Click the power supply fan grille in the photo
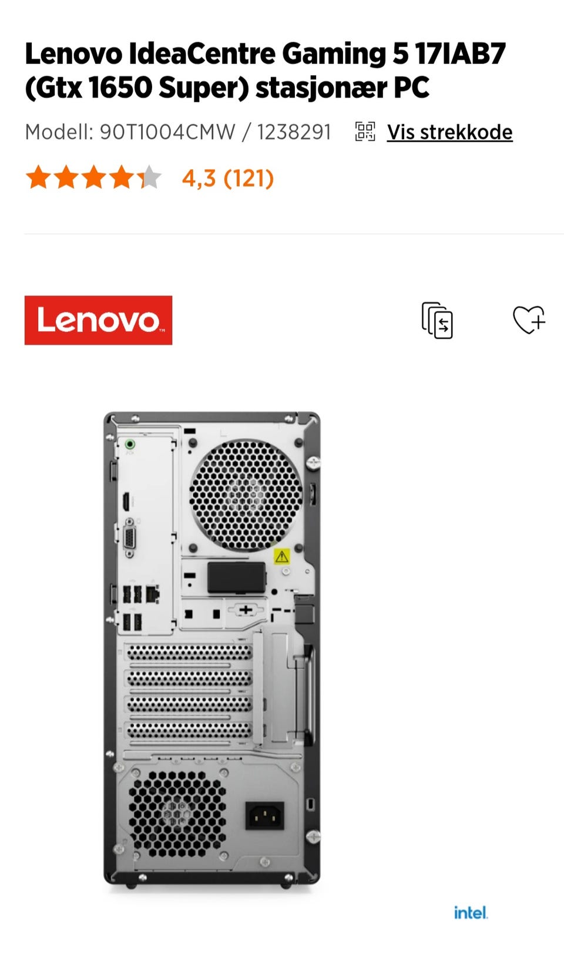Image resolution: width=564 pixels, height=971 pixels. click(177, 814)
